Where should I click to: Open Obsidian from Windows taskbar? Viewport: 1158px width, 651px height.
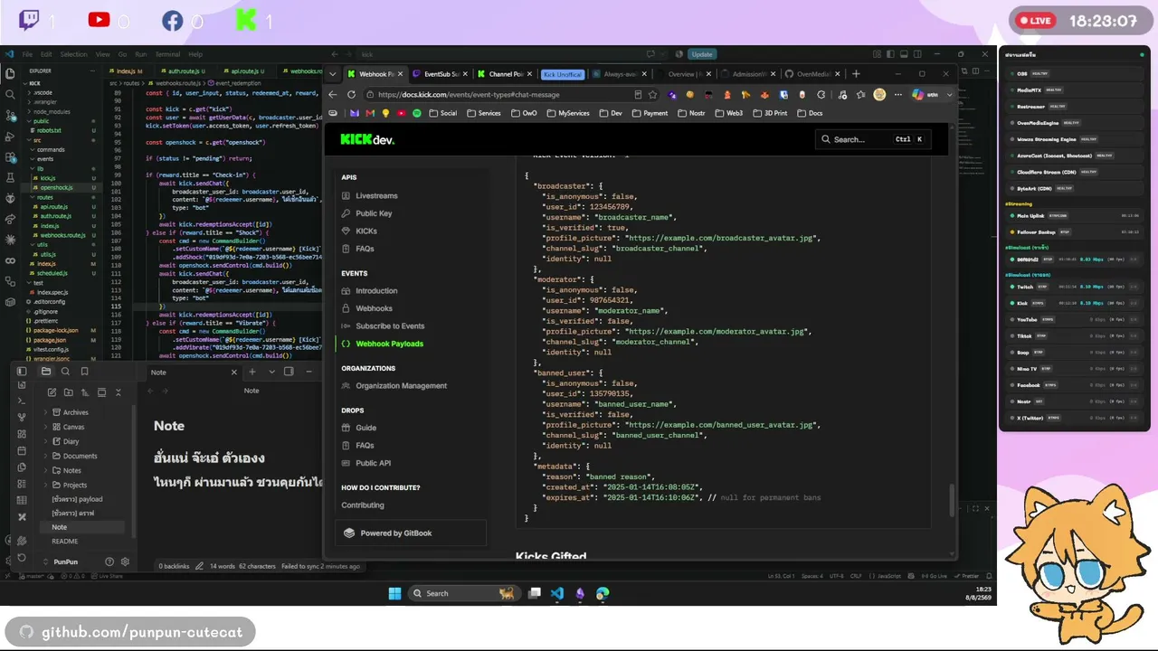point(580,593)
